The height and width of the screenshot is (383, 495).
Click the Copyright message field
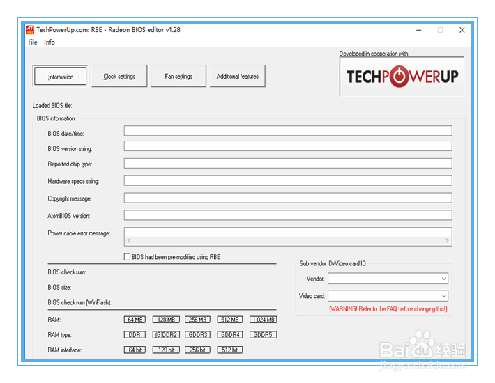pos(288,198)
